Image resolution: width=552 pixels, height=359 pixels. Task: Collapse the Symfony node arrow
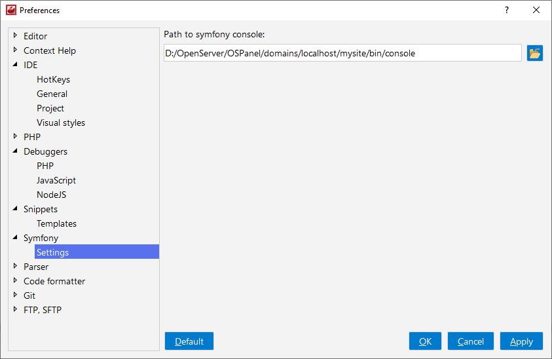[x=15, y=237]
